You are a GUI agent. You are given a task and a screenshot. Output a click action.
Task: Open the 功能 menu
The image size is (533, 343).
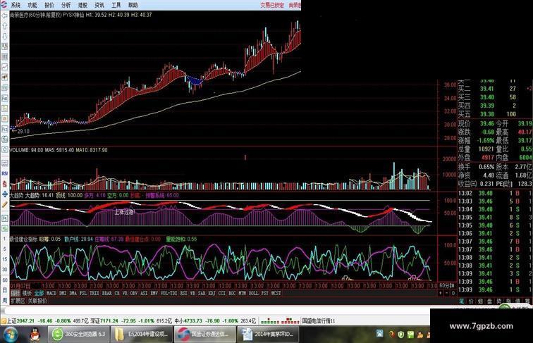[x=32, y=5]
